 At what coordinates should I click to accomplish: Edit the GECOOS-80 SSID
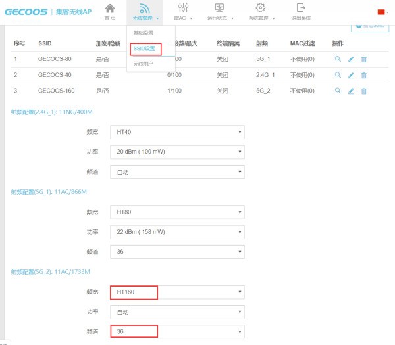coord(351,59)
